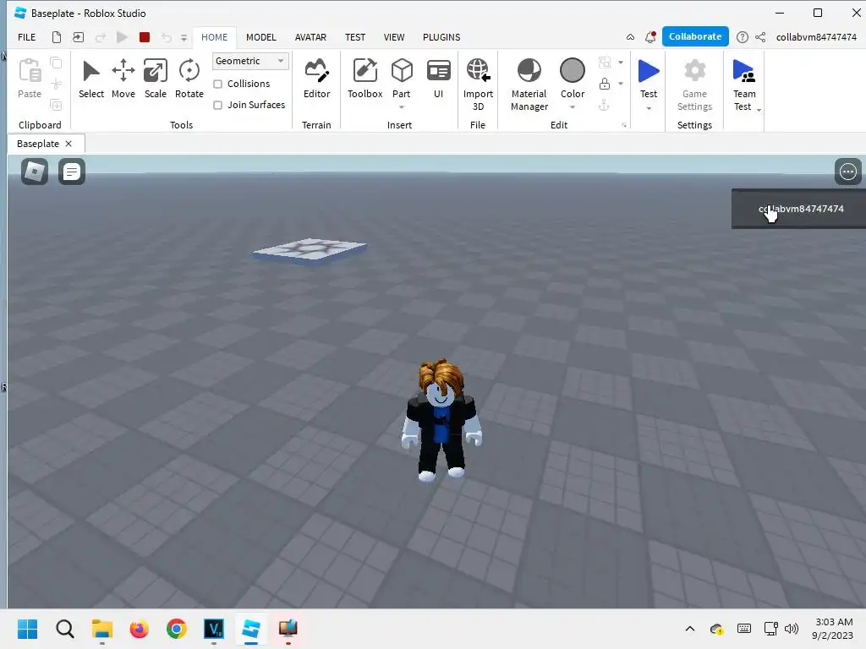This screenshot has height=649, width=866.
Task: Enable the Join Surfaces checkbox
Action: 218,105
